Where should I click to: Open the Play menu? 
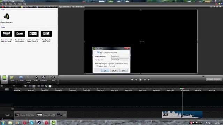(15, 4)
